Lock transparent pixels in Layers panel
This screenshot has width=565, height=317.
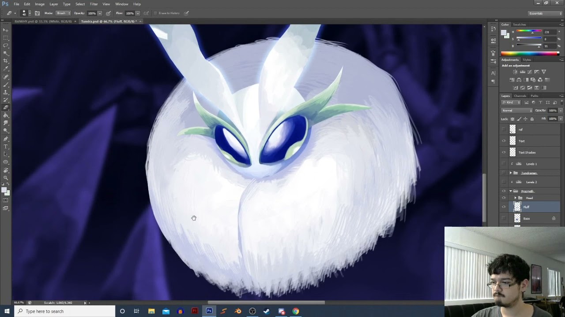coord(512,119)
